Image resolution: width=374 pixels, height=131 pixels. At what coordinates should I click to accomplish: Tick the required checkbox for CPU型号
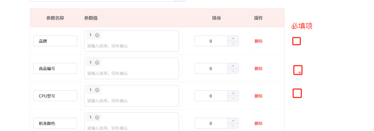click(297, 93)
